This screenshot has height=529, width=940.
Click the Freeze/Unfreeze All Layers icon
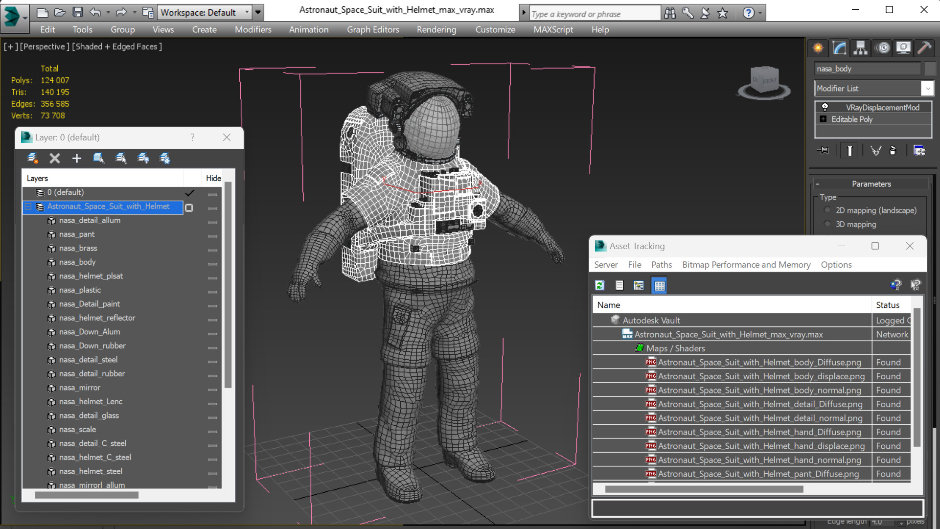tap(165, 158)
